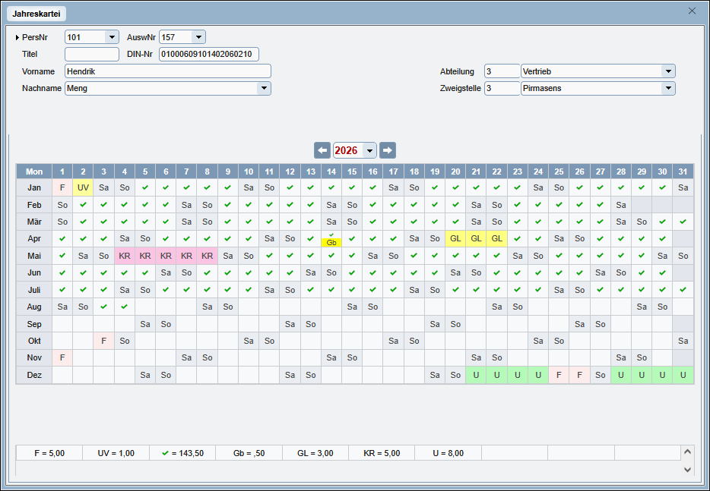Select the UV cell on January 2
The width and height of the screenshot is (710, 491).
(x=83, y=187)
